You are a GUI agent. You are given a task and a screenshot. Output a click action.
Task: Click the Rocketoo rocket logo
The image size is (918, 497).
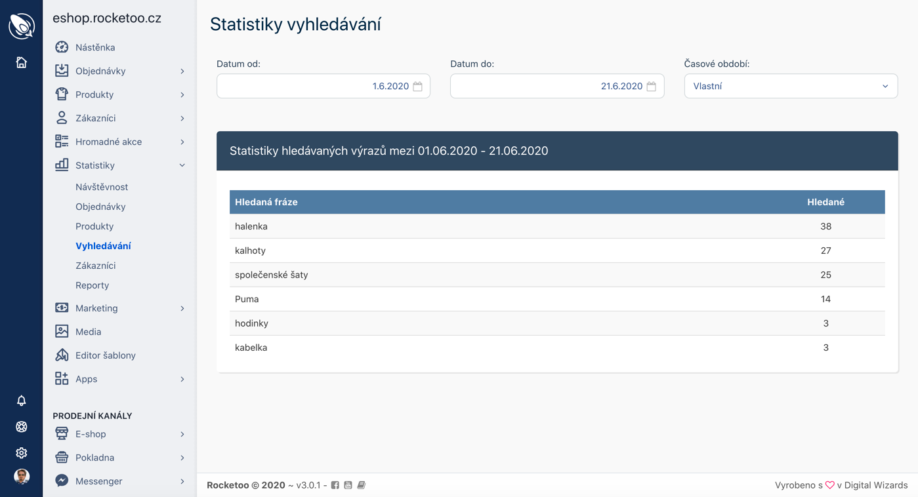pos(22,26)
